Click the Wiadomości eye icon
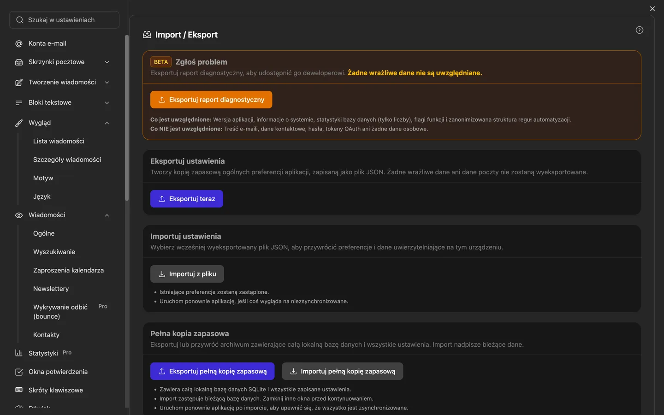The image size is (664, 415). pyautogui.click(x=19, y=215)
